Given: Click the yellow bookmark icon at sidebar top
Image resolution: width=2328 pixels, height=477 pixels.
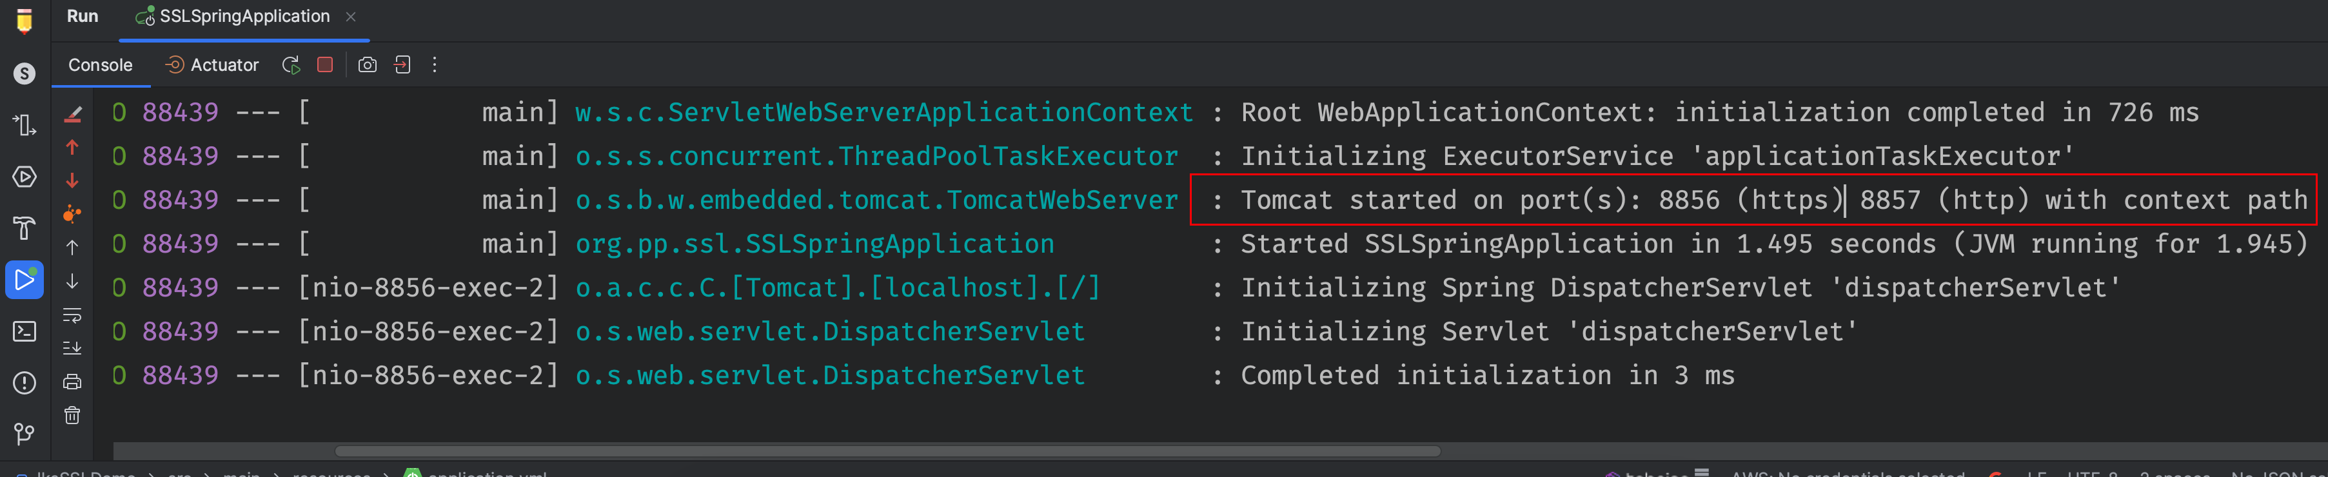Looking at the screenshot, I should pyautogui.click(x=25, y=22).
